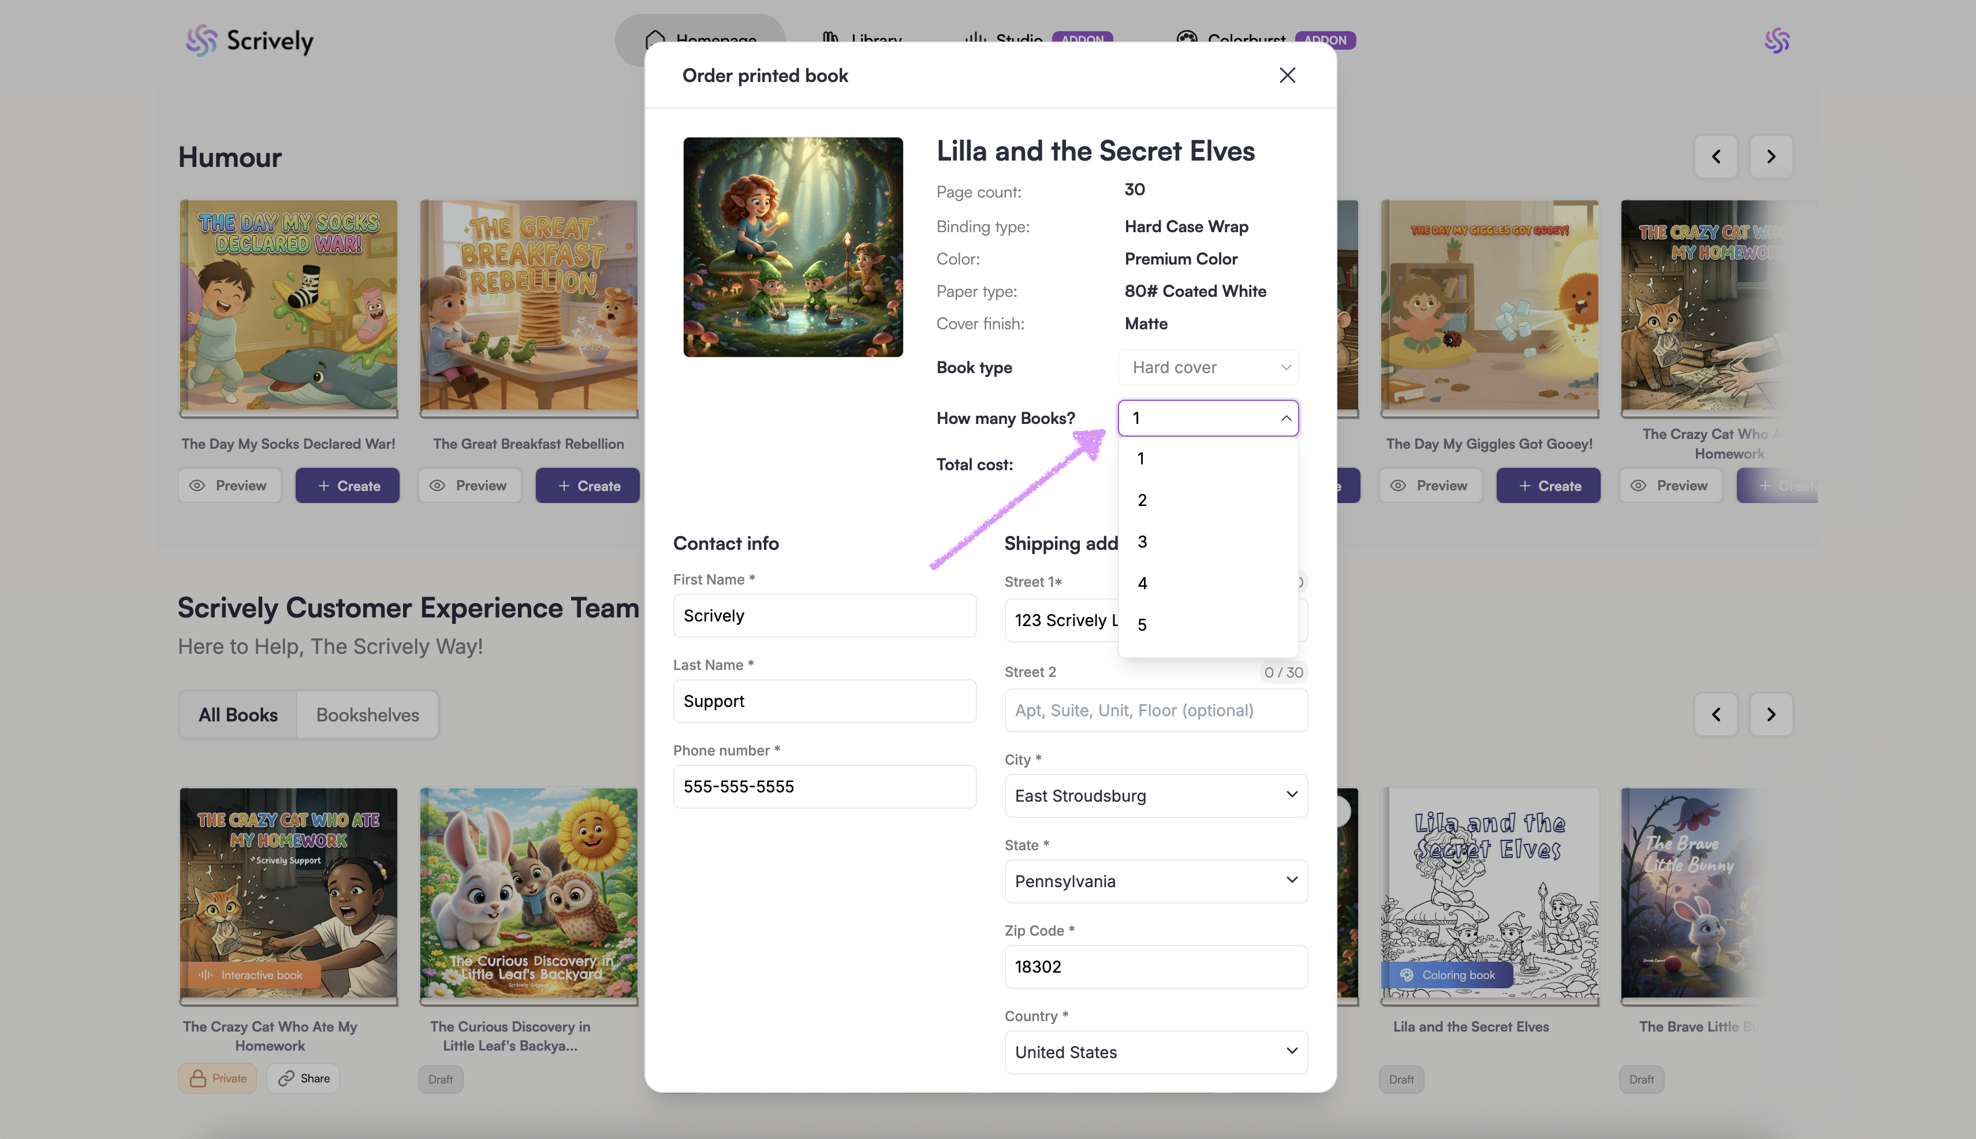This screenshot has height=1139, width=1976.
Task: Click previous arrow in All Books carousel
Action: click(1716, 714)
